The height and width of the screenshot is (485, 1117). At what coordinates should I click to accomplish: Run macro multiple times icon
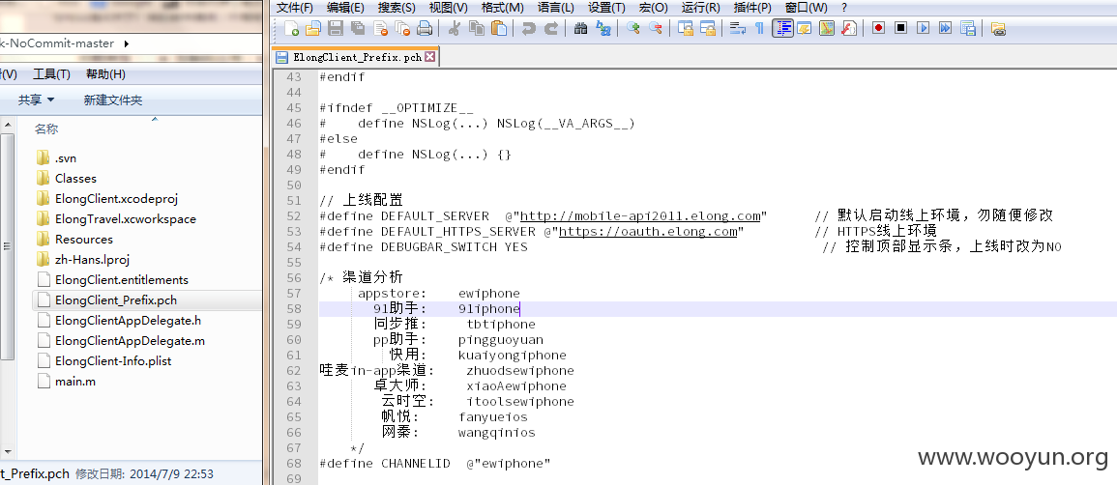(x=945, y=28)
